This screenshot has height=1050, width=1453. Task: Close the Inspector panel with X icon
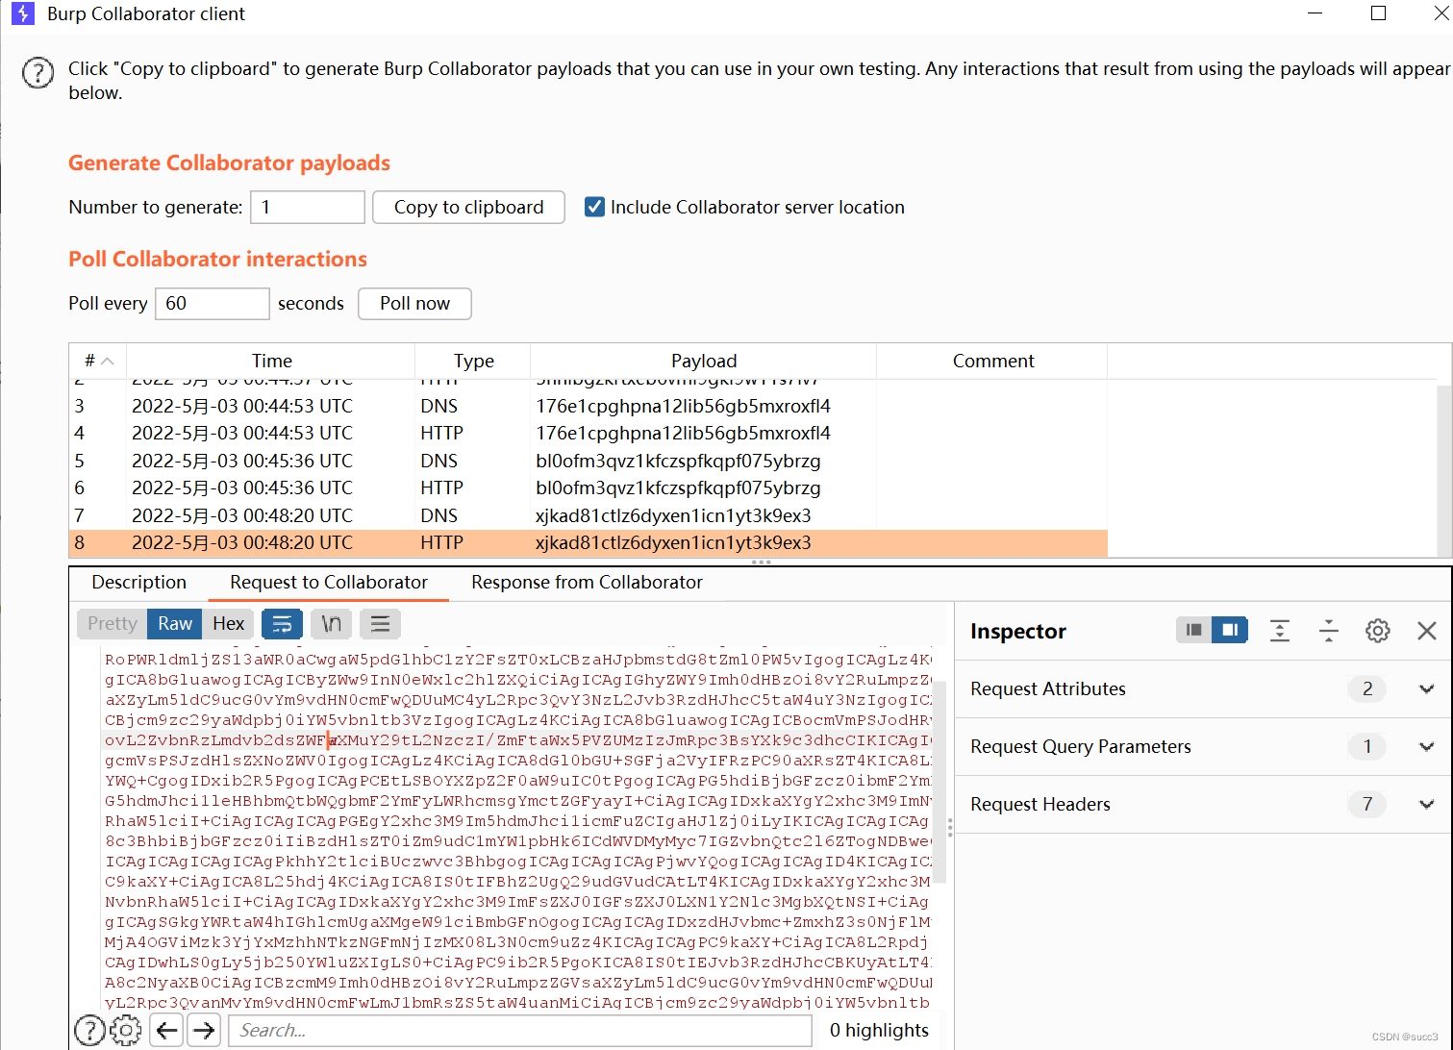pyautogui.click(x=1427, y=631)
